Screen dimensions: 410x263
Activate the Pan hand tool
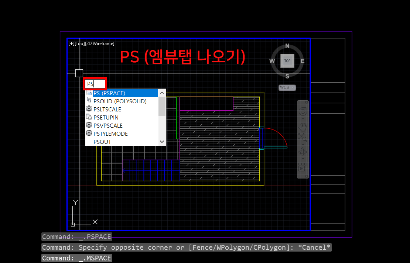coord(303,128)
